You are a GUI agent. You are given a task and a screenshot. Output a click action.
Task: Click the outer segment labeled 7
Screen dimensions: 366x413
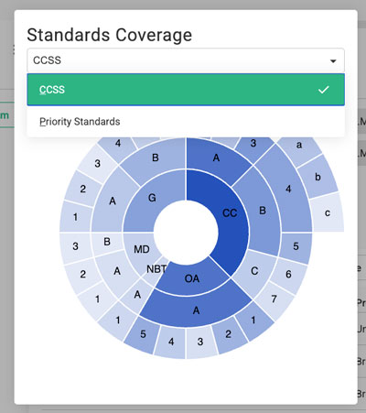[274, 299]
